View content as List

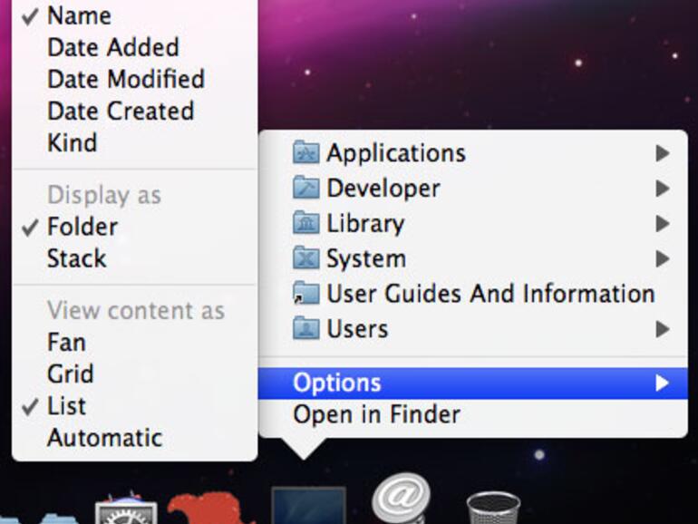[x=134, y=406]
